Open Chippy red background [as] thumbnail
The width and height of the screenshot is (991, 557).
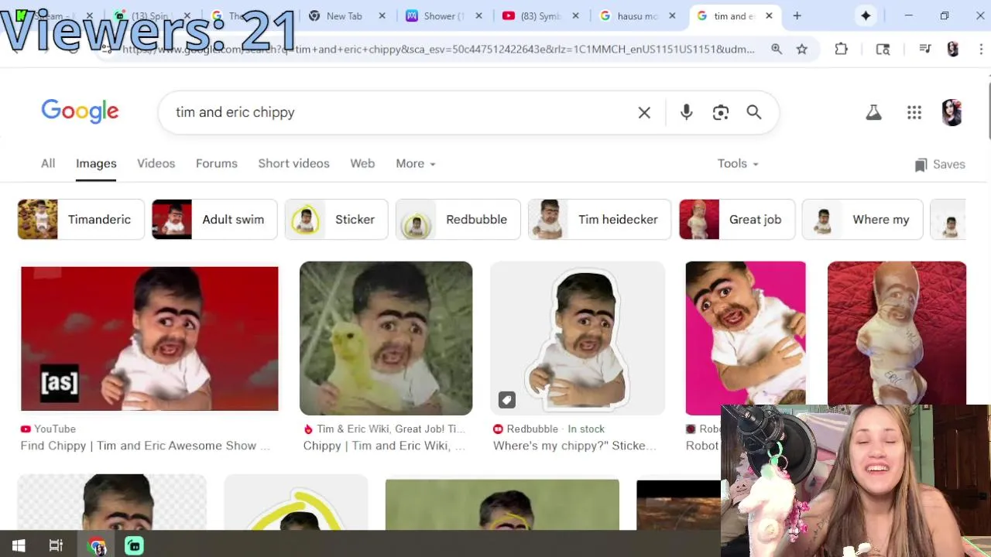click(x=149, y=339)
